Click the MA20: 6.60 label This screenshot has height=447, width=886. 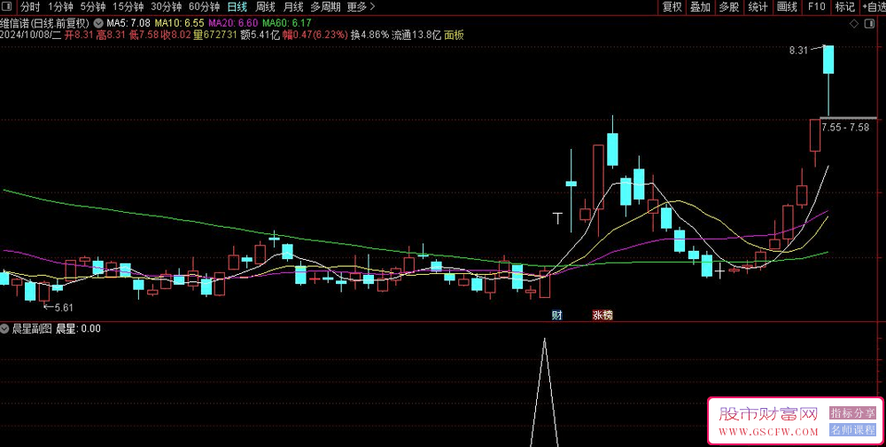233,23
